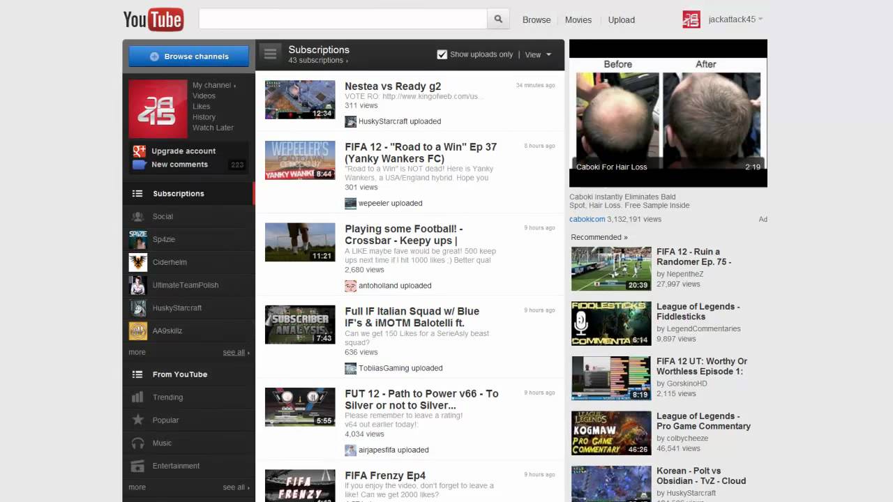Open FUT 12 Path to Power thumbnail
The width and height of the screenshot is (893, 502).
300,406
